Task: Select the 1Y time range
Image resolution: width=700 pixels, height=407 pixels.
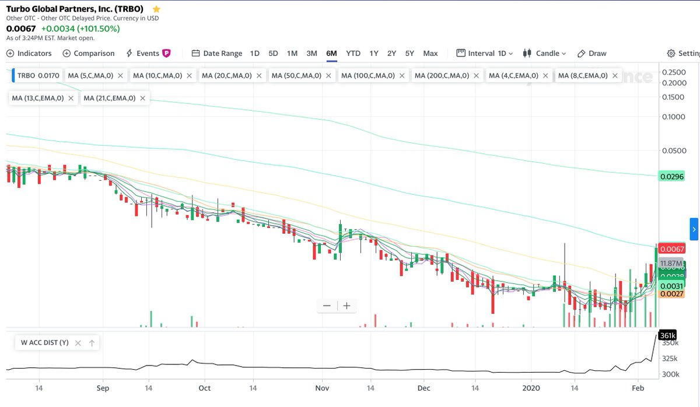Action: [374, 53]
